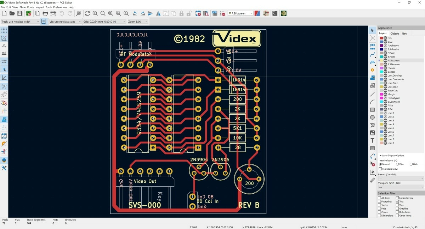
Task: Select the Add Footprint tool
Action: [373, 46]
